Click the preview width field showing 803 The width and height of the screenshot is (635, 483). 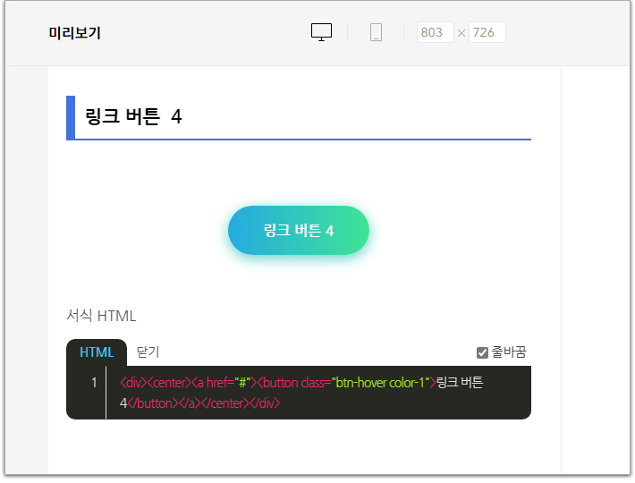pyautogui.click(x=435, y=32)
